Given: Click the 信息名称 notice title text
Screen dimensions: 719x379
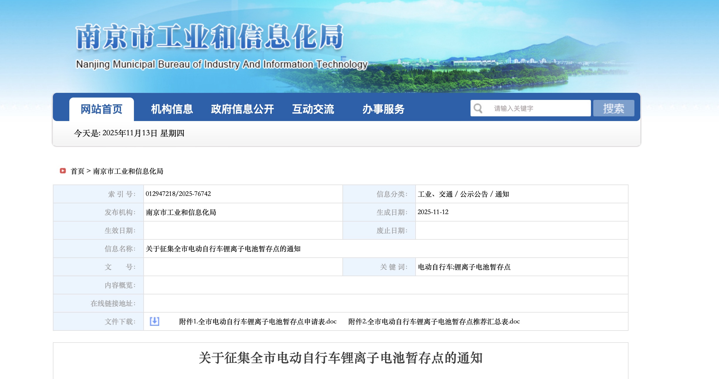Looking at the screenshot, I should tap(223, 249).
